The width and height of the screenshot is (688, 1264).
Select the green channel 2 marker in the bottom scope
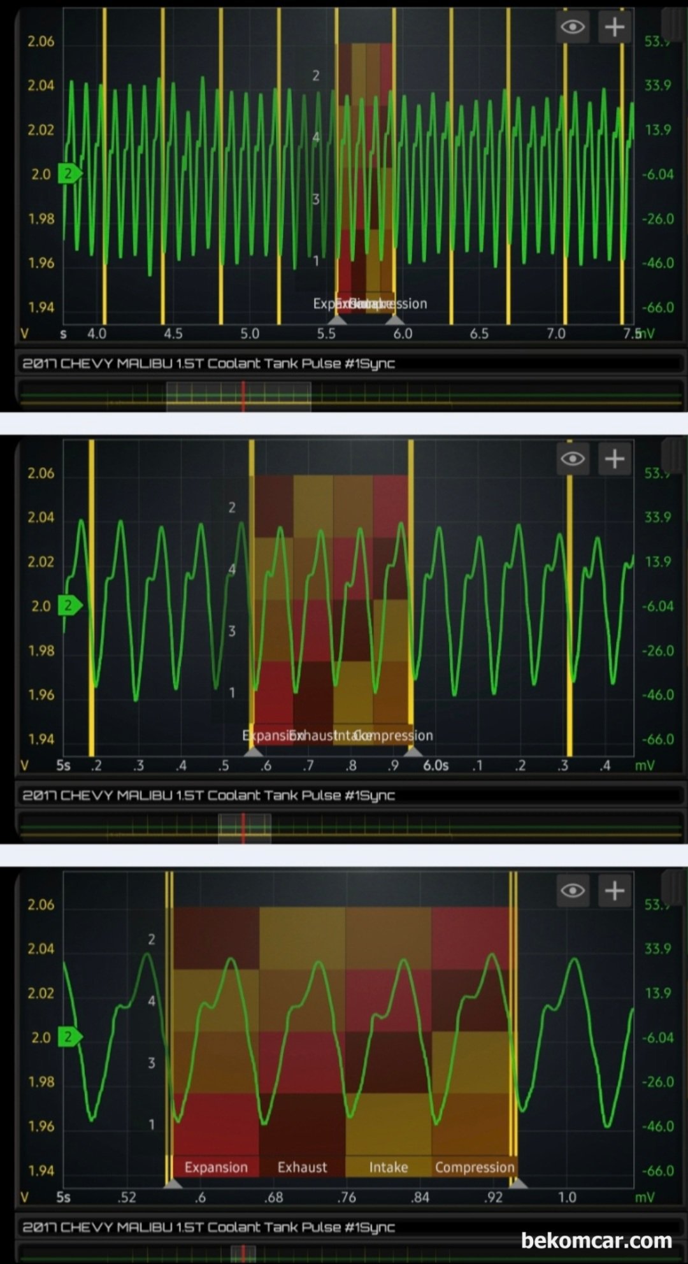pyautogui.click(x=69, y=1037)
